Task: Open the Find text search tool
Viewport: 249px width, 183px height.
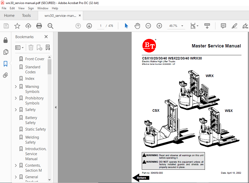Action: tap(50, 26)
